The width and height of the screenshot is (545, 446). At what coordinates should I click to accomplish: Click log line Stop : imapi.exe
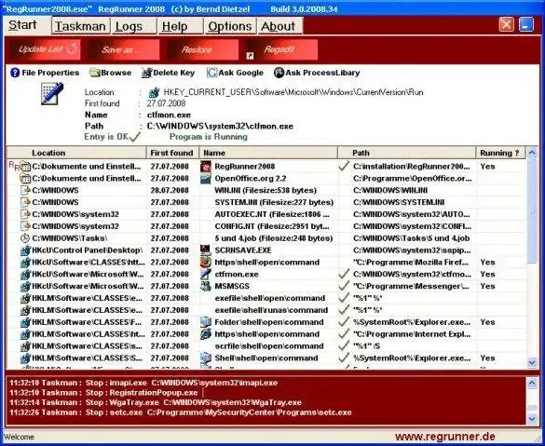click(143, 383)
